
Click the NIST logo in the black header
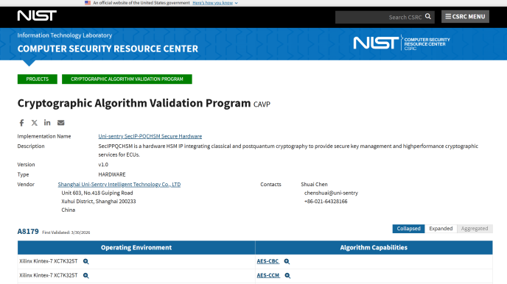click(37, 15)
